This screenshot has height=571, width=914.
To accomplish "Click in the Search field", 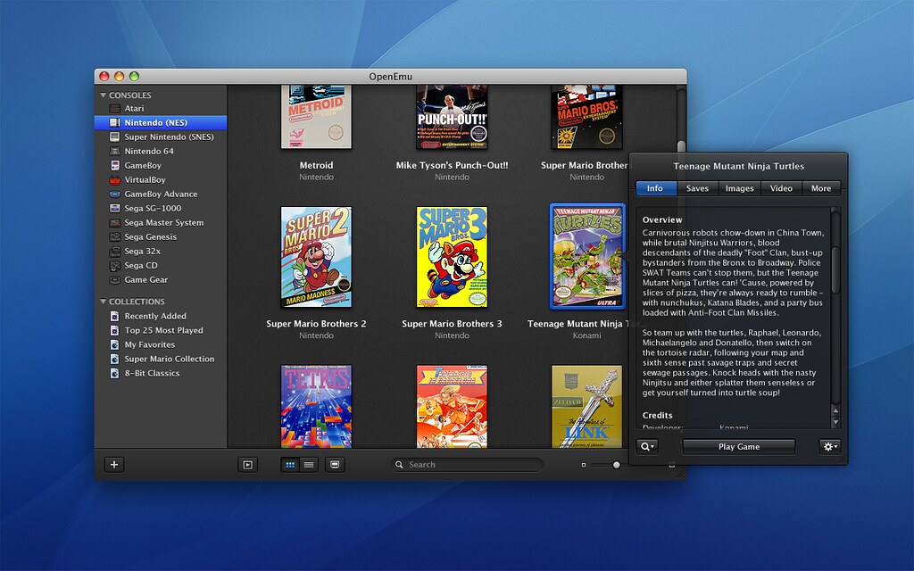I will pyautogui.click(x=467, y=464).
